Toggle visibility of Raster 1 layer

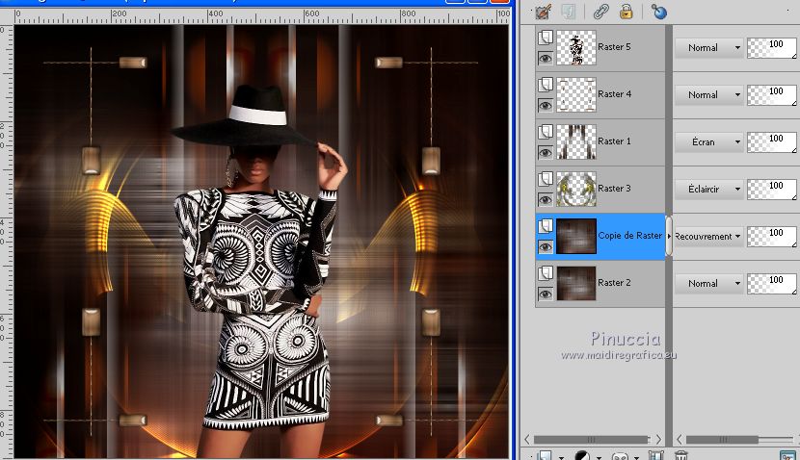(x=546, y=152)
